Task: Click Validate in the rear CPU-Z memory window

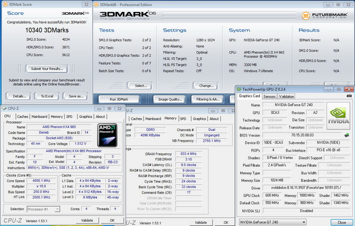Action: (201, 223)
